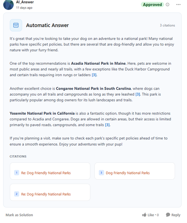Click the 11 days ago timestamp

click(24, 8)
